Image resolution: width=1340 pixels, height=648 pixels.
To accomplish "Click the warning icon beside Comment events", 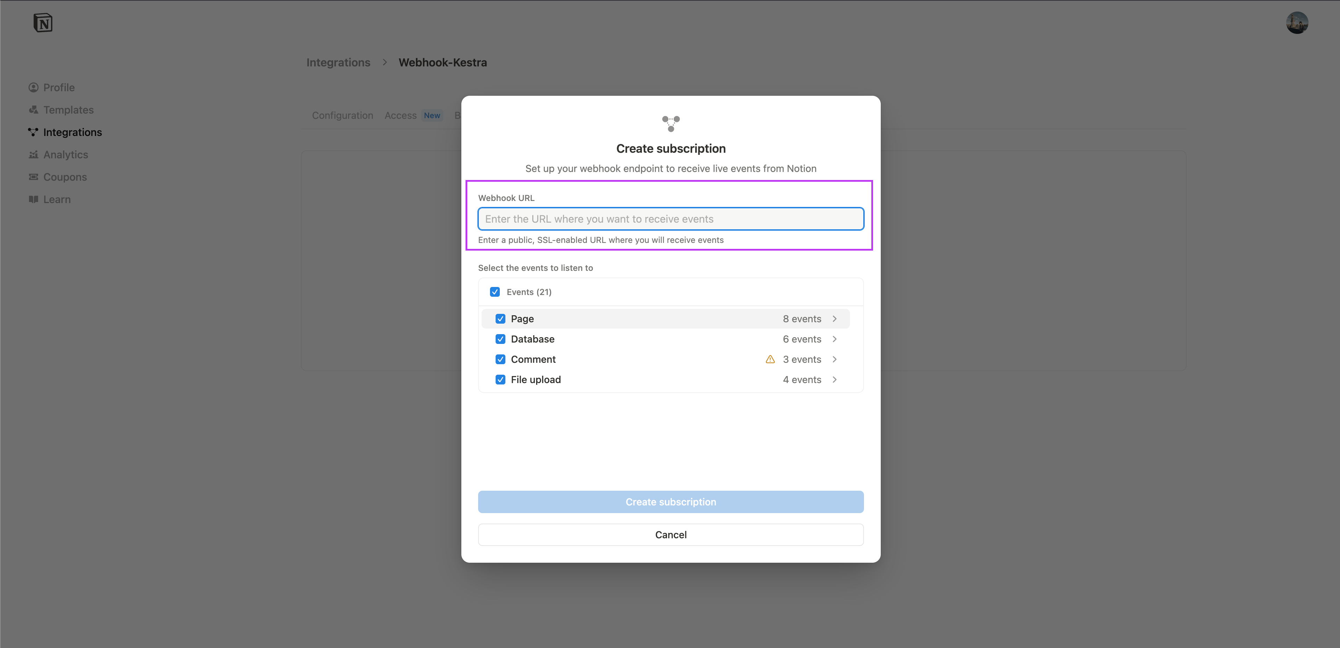I will click(x=770, y=359).
